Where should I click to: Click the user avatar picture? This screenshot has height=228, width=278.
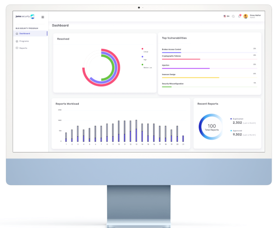(x=246, y=16)
